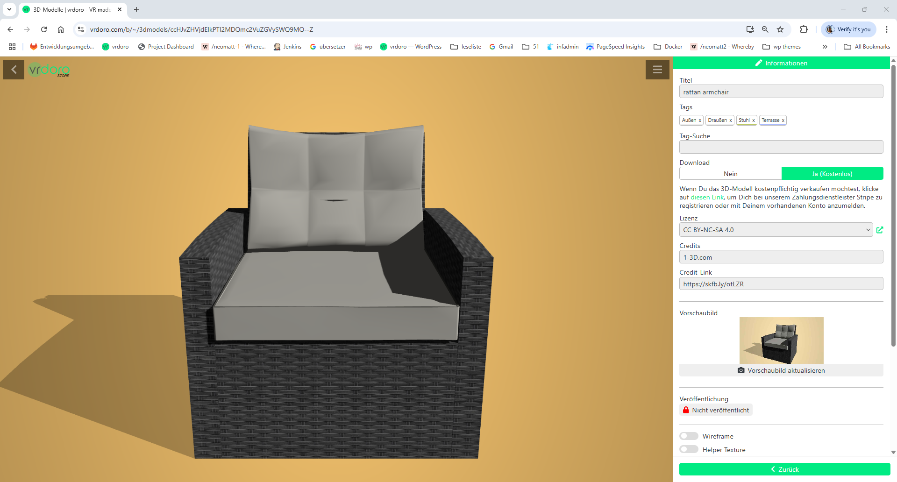Open license details external link icon

(880, 230)
